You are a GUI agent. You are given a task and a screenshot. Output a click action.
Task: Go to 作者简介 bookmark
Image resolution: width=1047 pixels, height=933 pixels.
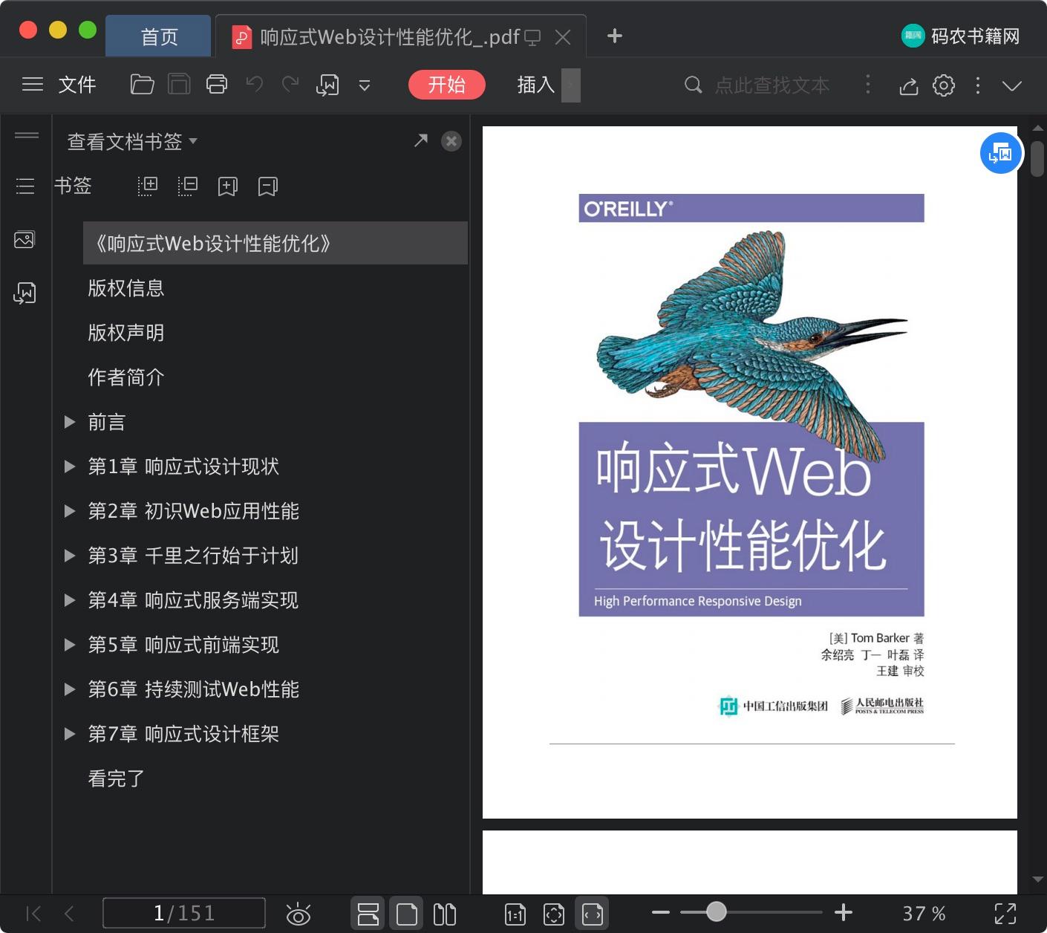point(126,377)
